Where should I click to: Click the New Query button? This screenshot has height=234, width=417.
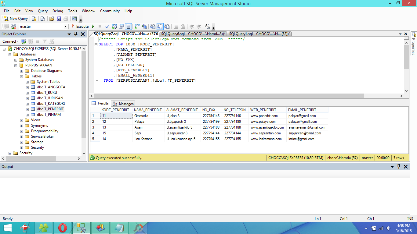pos(16,19)
